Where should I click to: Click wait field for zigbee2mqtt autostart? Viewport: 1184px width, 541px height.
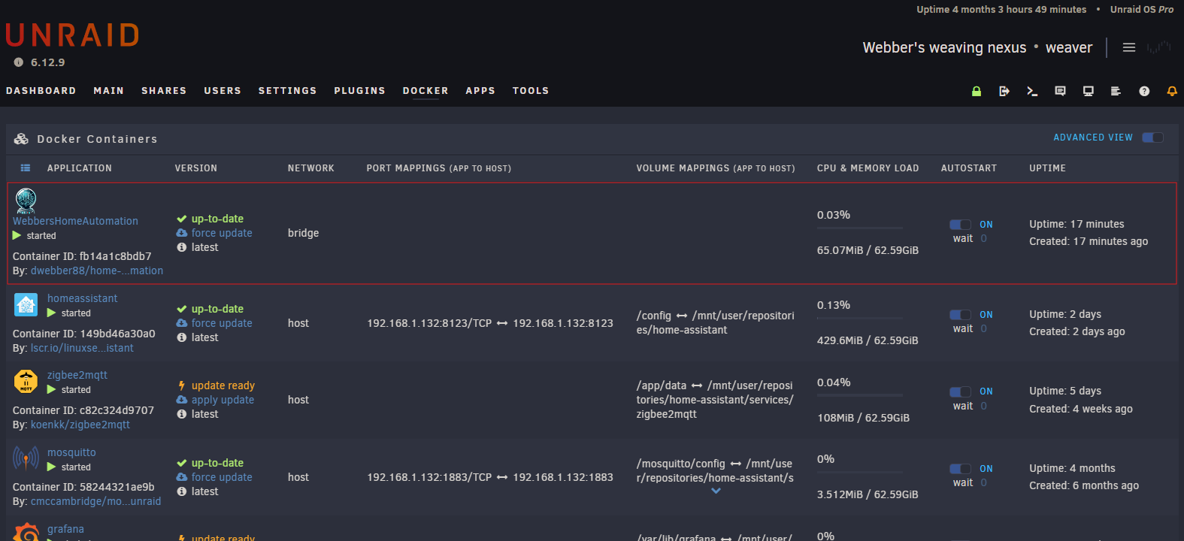coord(985,406)
